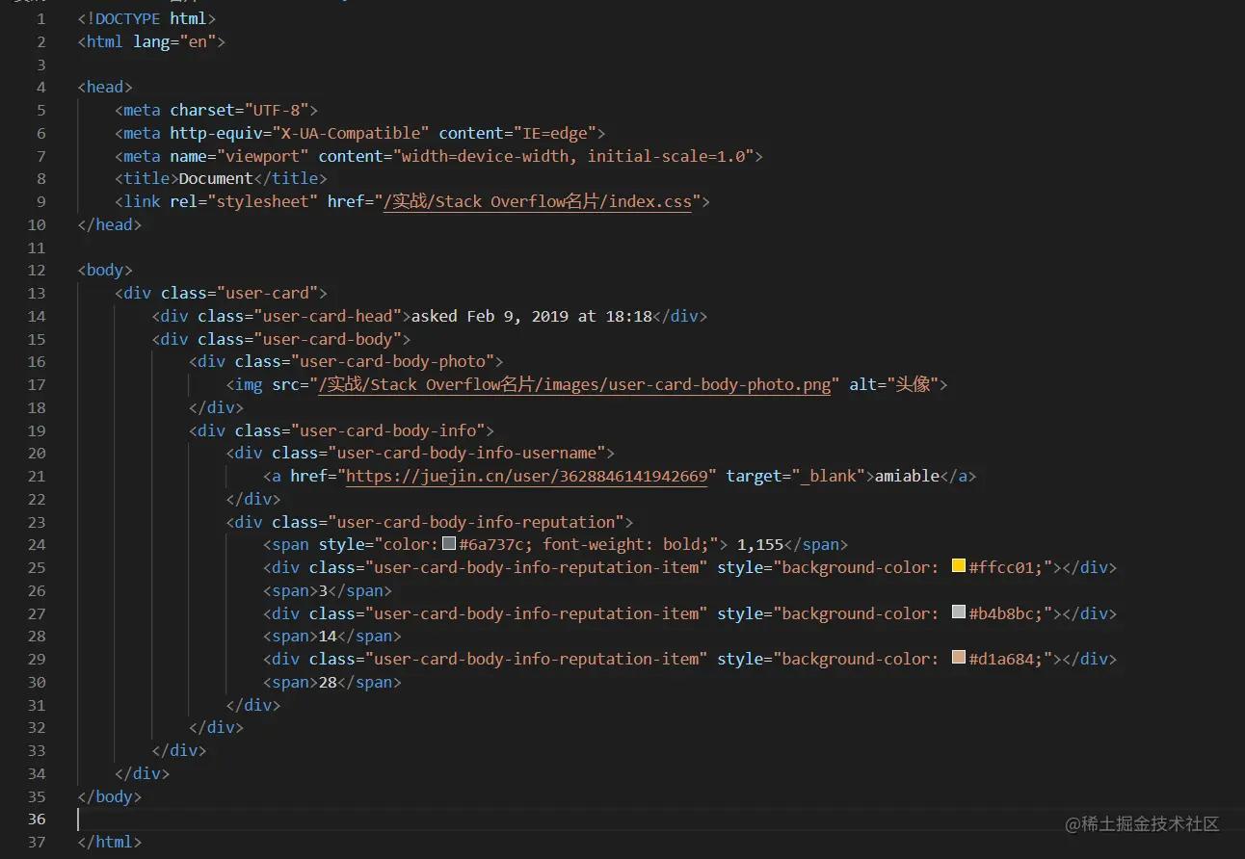Click line number 23 in the gutter
The height and width of the screenshot is (859, 1245).
coord(37,522)
